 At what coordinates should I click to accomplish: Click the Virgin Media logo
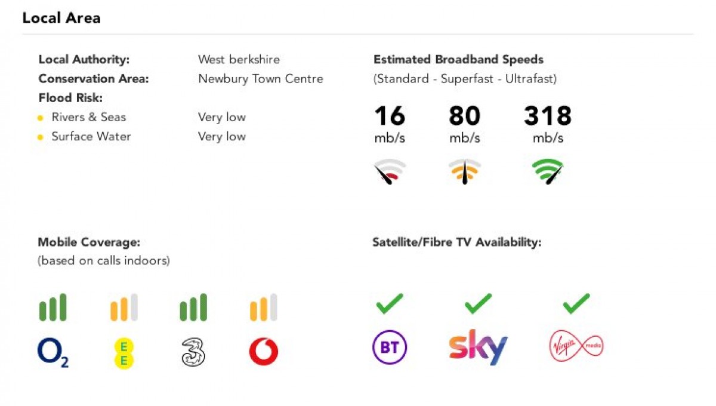click(576, 347)
